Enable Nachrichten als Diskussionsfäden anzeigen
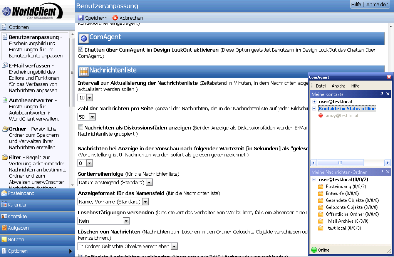The image size is (394, 257). (x=80, y=127)
